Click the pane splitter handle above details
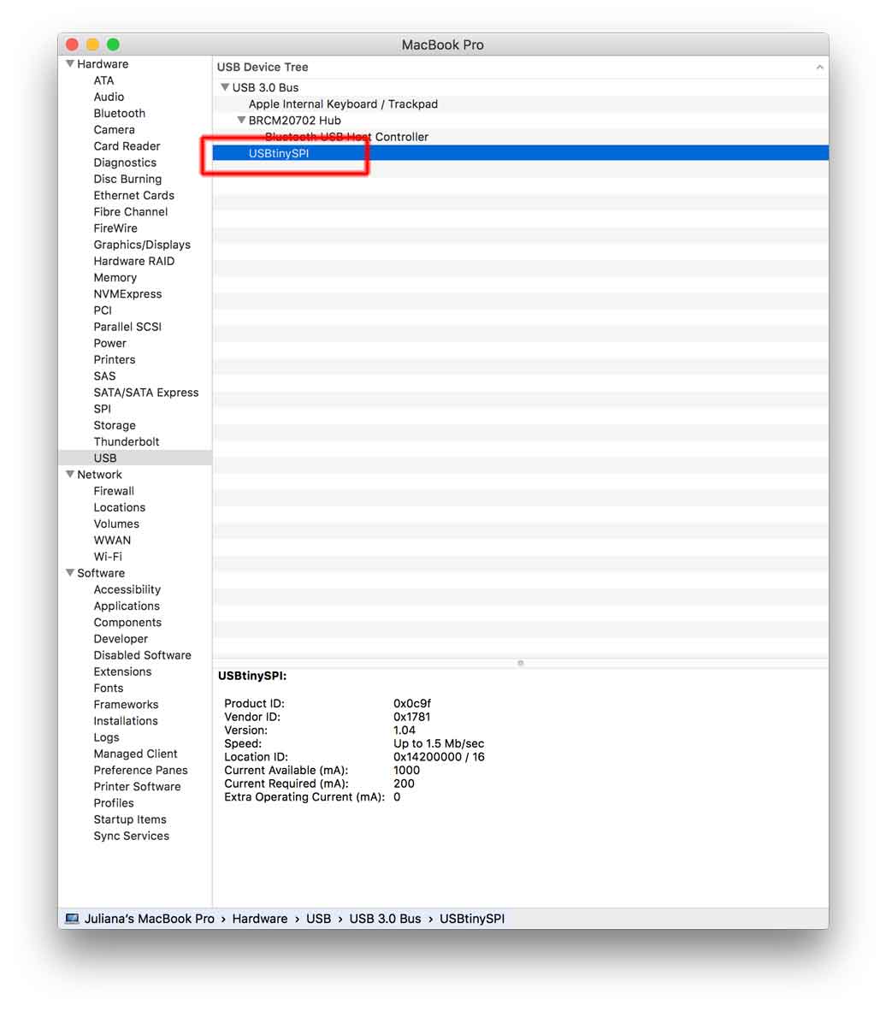This screenshot has height=1011, width=886. [520, 663]
